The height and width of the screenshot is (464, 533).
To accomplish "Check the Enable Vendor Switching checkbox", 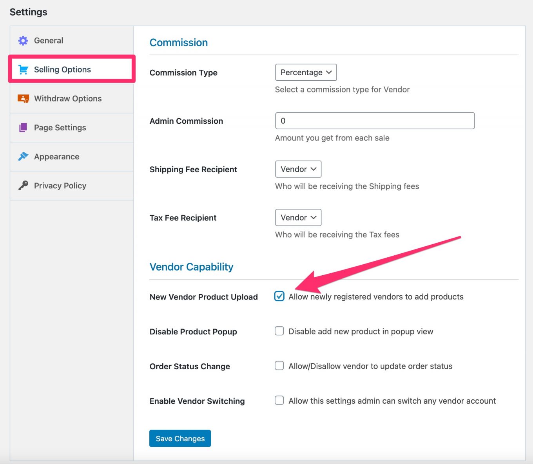I will click(279, 401).
